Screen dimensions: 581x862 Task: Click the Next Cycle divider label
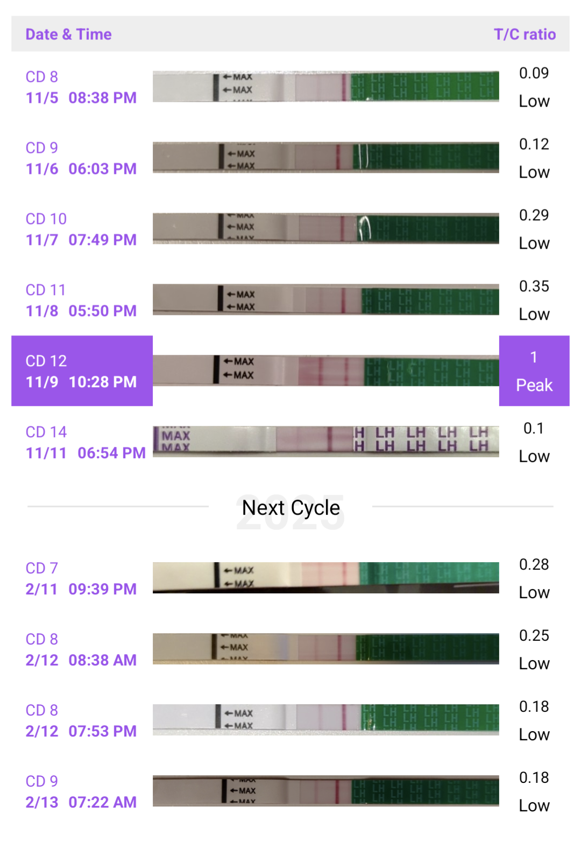[290, 508]
